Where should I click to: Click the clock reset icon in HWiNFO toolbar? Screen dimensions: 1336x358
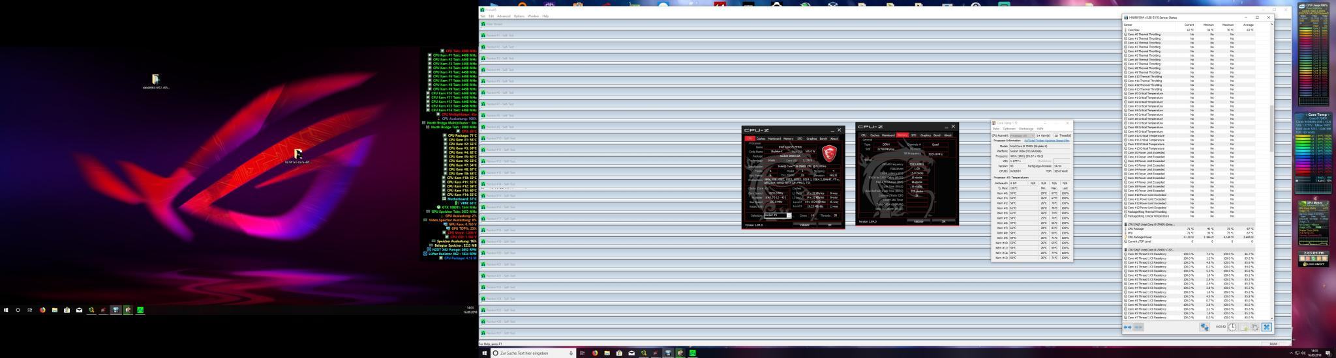click(x=1232, y=327)
